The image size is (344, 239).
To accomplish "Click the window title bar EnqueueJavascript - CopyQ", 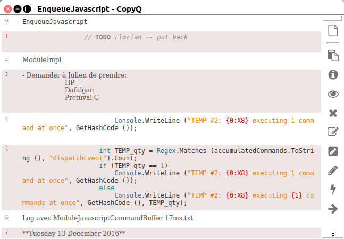I will pos(93,9).
